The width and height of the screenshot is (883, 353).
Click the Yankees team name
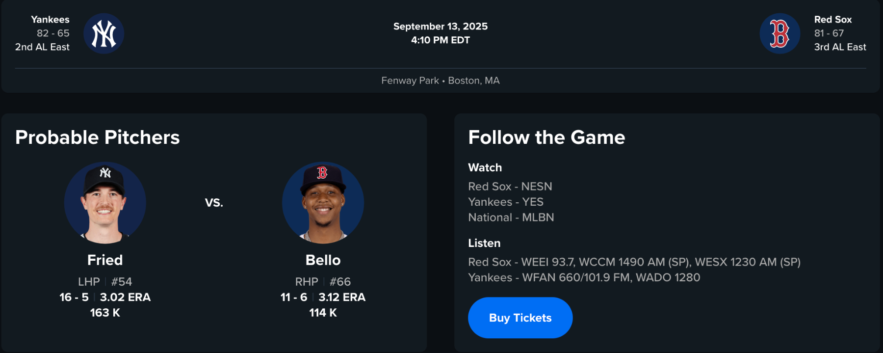pyautogui.click(x=50, y=20)
